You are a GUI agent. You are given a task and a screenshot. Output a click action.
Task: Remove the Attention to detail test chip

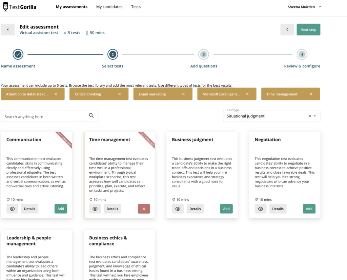(56, 94)
